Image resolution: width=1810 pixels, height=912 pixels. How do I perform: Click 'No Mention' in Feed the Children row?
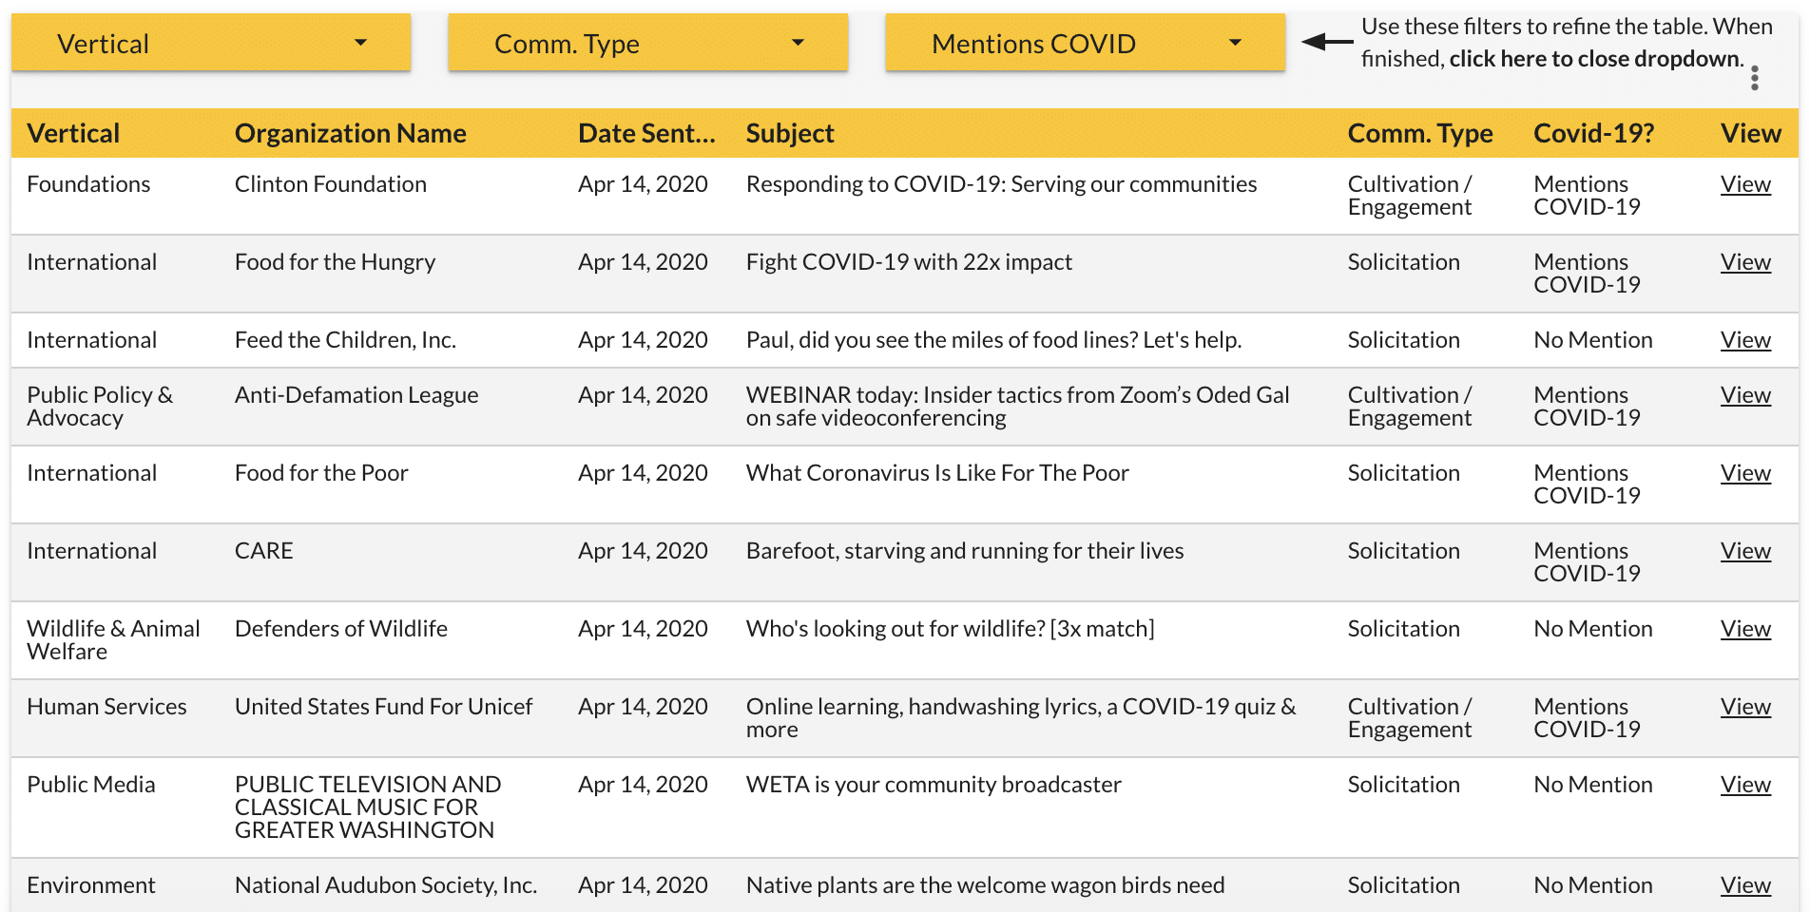point(1593,340)
